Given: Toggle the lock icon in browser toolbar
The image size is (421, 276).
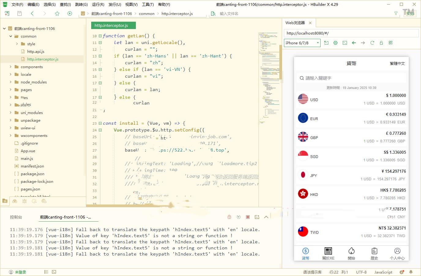Looking at the screenshot, I should (x=381, y=43).
